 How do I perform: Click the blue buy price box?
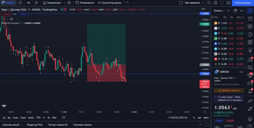[22, 14]
